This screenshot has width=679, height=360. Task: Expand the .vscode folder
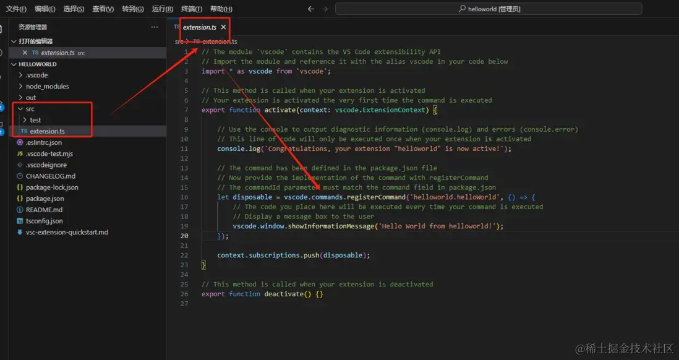tap(87, 75)
